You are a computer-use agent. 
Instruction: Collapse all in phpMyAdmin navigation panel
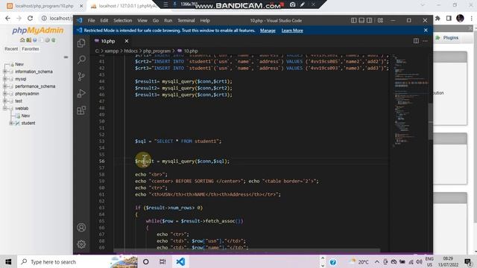click(x=66, y=57)
